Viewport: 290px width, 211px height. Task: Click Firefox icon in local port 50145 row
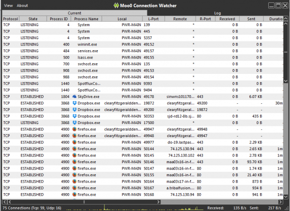click(x=74, y=155)
